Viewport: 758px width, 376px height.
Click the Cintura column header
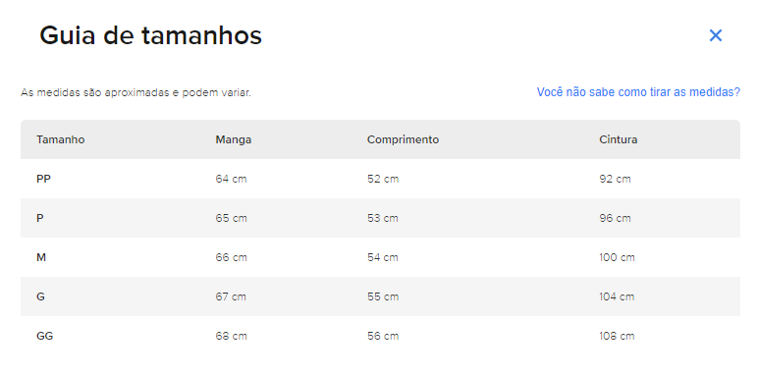pos(619,139)
